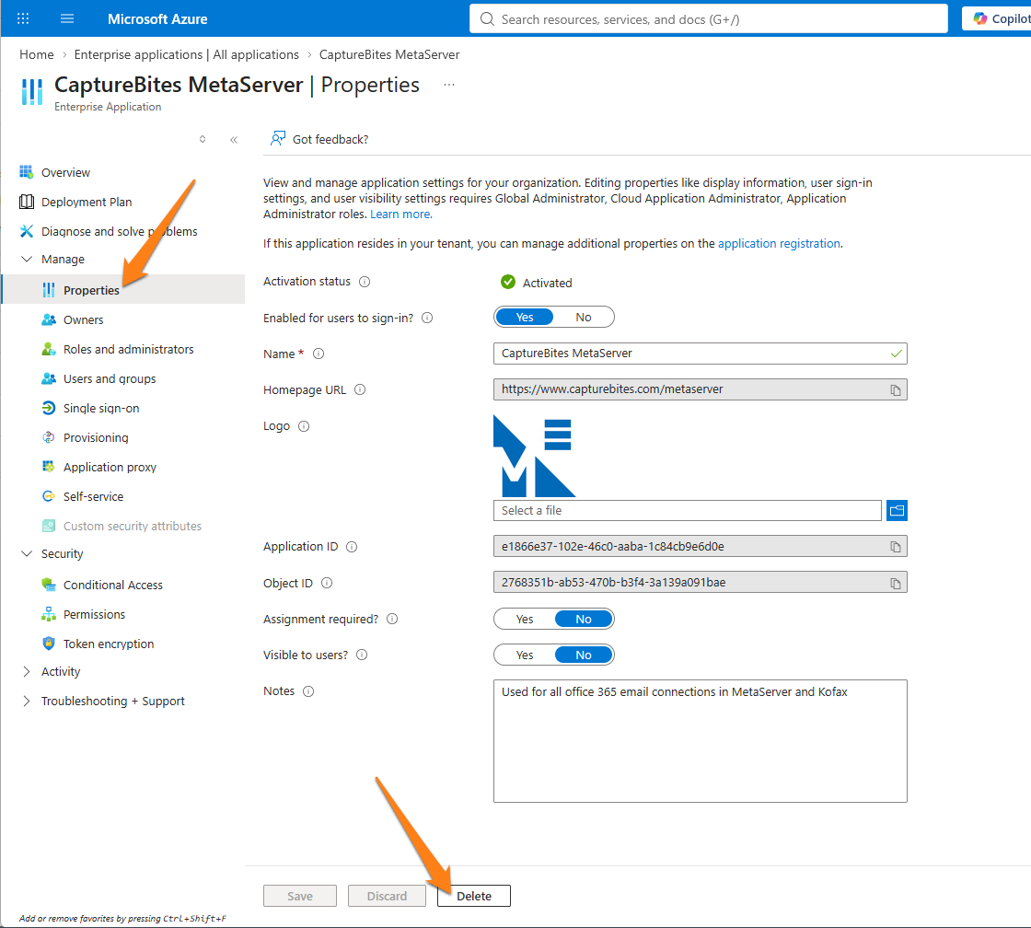Click the sidebar expand/collapse all arrows

point(203,139)
